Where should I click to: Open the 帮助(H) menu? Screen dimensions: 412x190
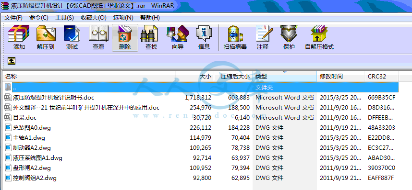(x=150, y=18)
